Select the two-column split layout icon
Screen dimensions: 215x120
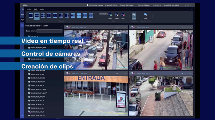click(49, 15)
